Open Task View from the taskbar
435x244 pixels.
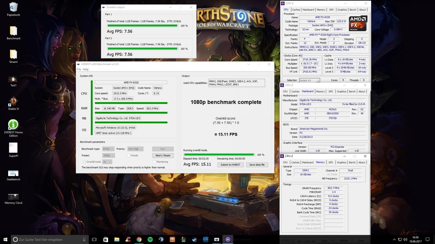[94, 239]
